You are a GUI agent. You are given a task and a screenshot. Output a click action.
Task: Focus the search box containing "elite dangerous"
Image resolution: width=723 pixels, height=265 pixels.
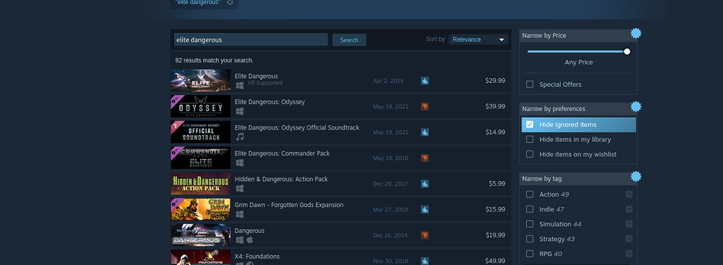251,40
